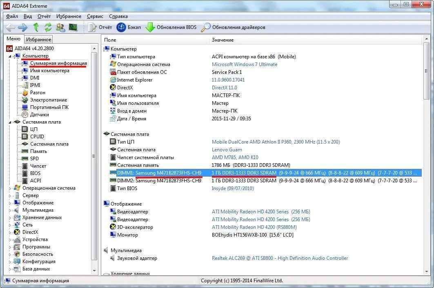
Task: Expand the Сеть tree node
Action: (x=10, y=225)
